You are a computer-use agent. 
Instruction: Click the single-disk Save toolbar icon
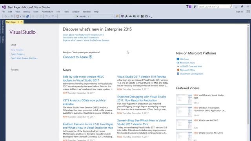click(24, 16)
